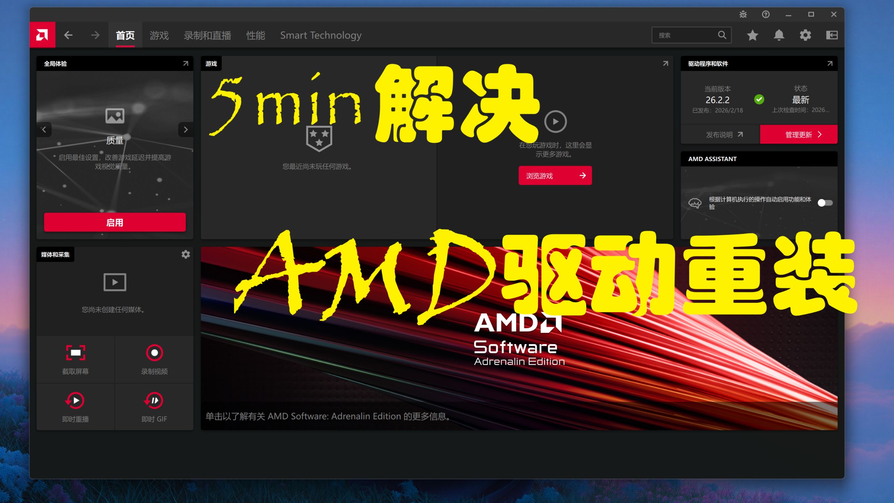Click the red 启用 button
Viewport: 894px width, 503px height.
pos(115,222)
